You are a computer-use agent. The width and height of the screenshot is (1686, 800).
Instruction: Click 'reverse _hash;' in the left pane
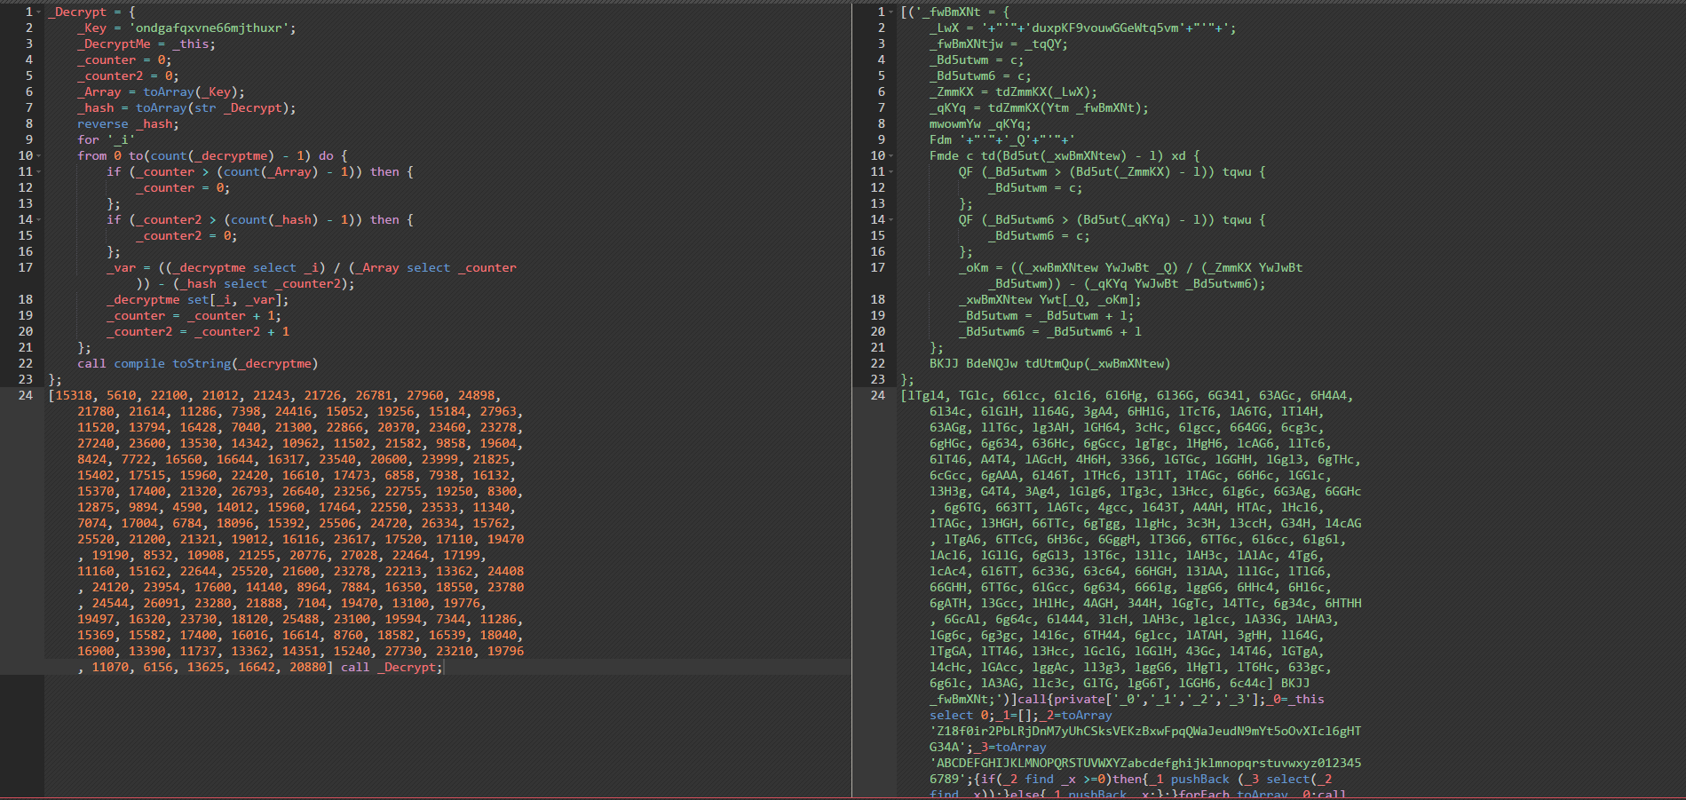(x=127, y=124)
